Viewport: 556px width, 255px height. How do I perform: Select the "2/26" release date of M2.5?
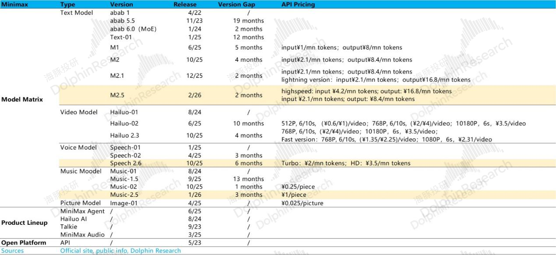[x=194, y=95]
